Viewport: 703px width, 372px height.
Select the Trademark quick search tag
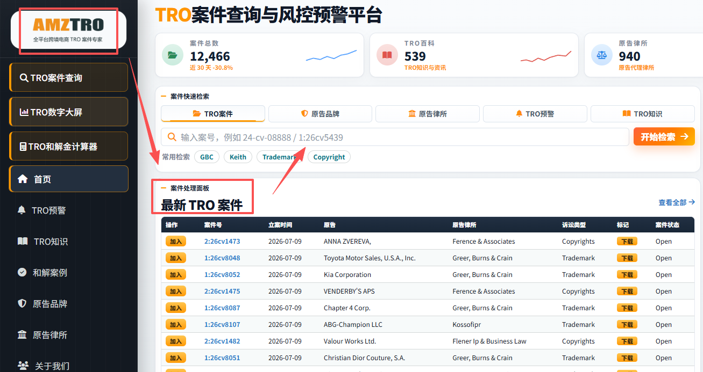(x=280, y=157)
